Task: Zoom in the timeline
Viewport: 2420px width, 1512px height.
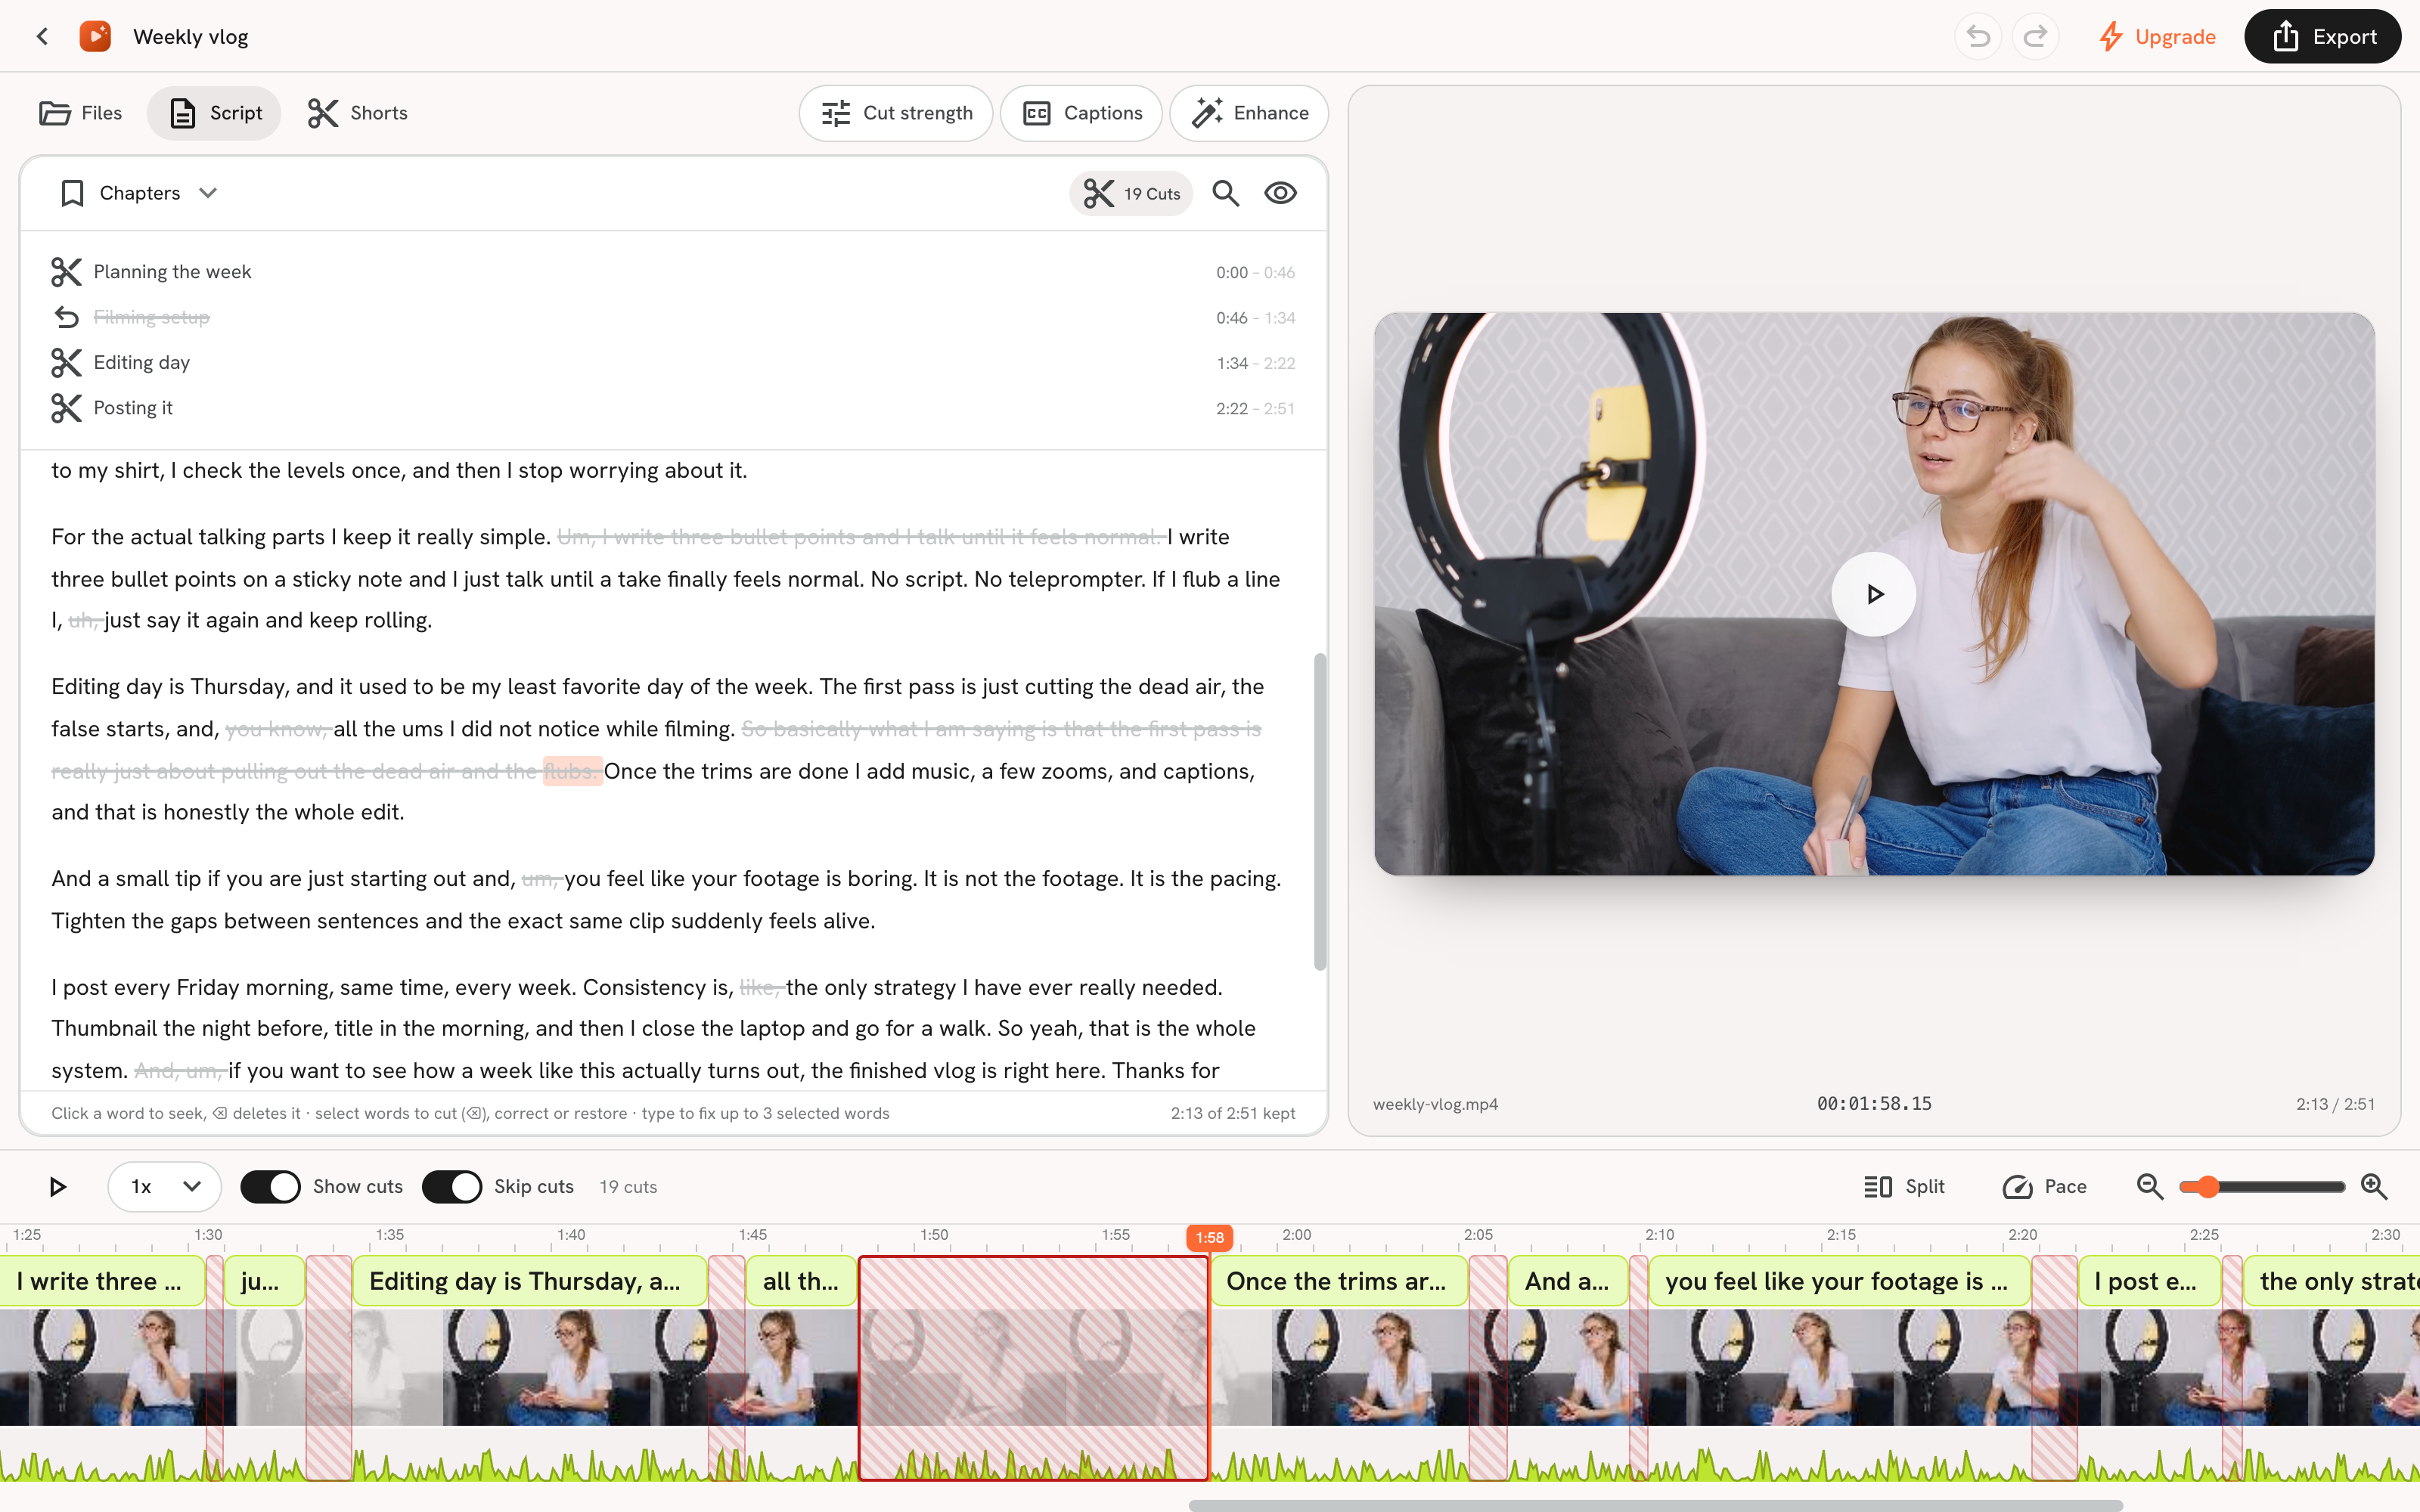Action: point(2374,1187)
